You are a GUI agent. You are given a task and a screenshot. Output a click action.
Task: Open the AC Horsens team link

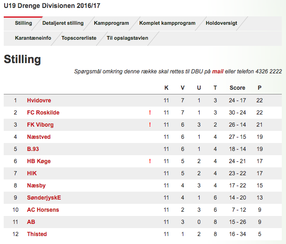pyautogui.click(x=43, y=210)
